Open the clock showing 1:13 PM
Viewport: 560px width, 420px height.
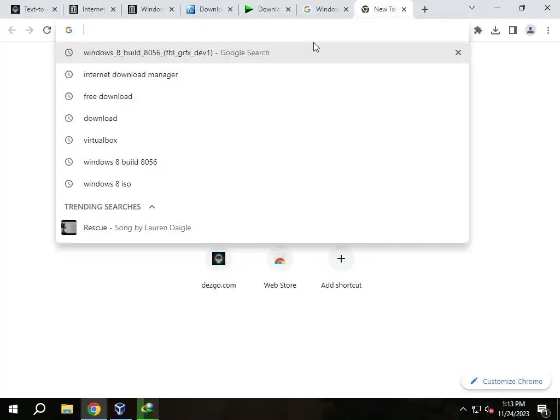pos(514,409)
